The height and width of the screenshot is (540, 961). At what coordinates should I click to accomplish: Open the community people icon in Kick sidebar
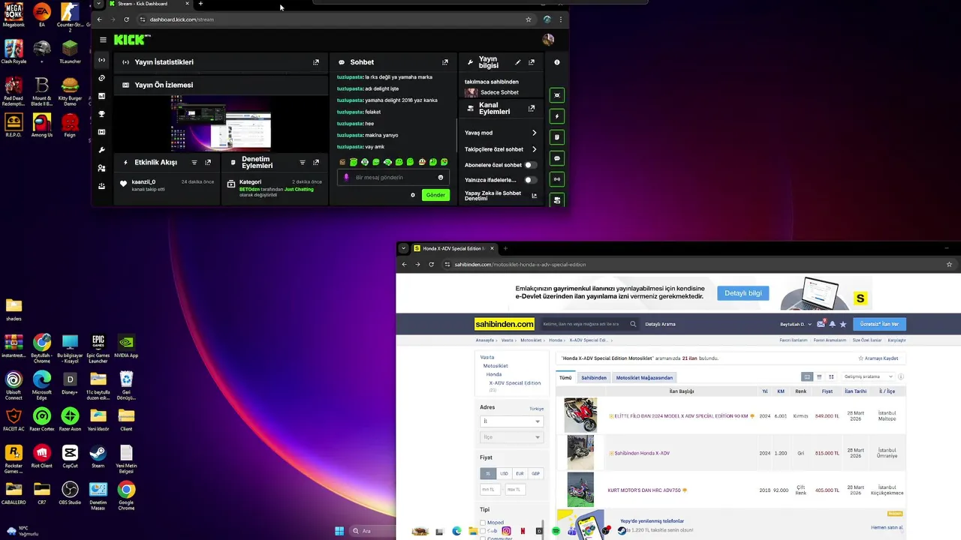click(101, 168)
